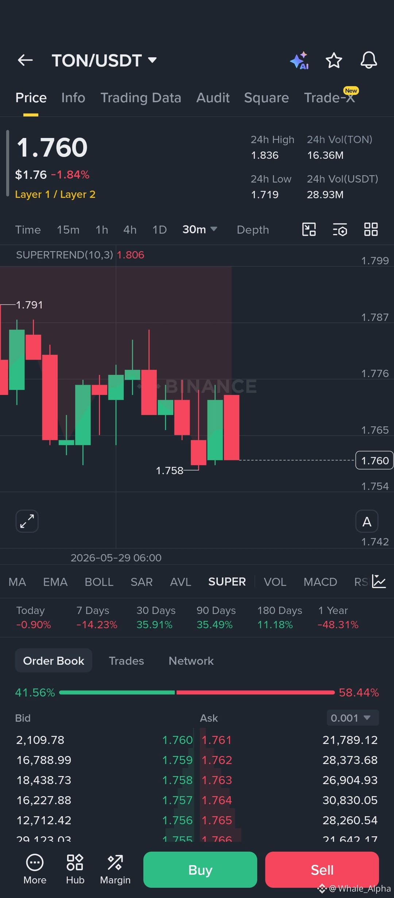Open the indicator chart icon
The image size is (394, 898).
point(379,581)
